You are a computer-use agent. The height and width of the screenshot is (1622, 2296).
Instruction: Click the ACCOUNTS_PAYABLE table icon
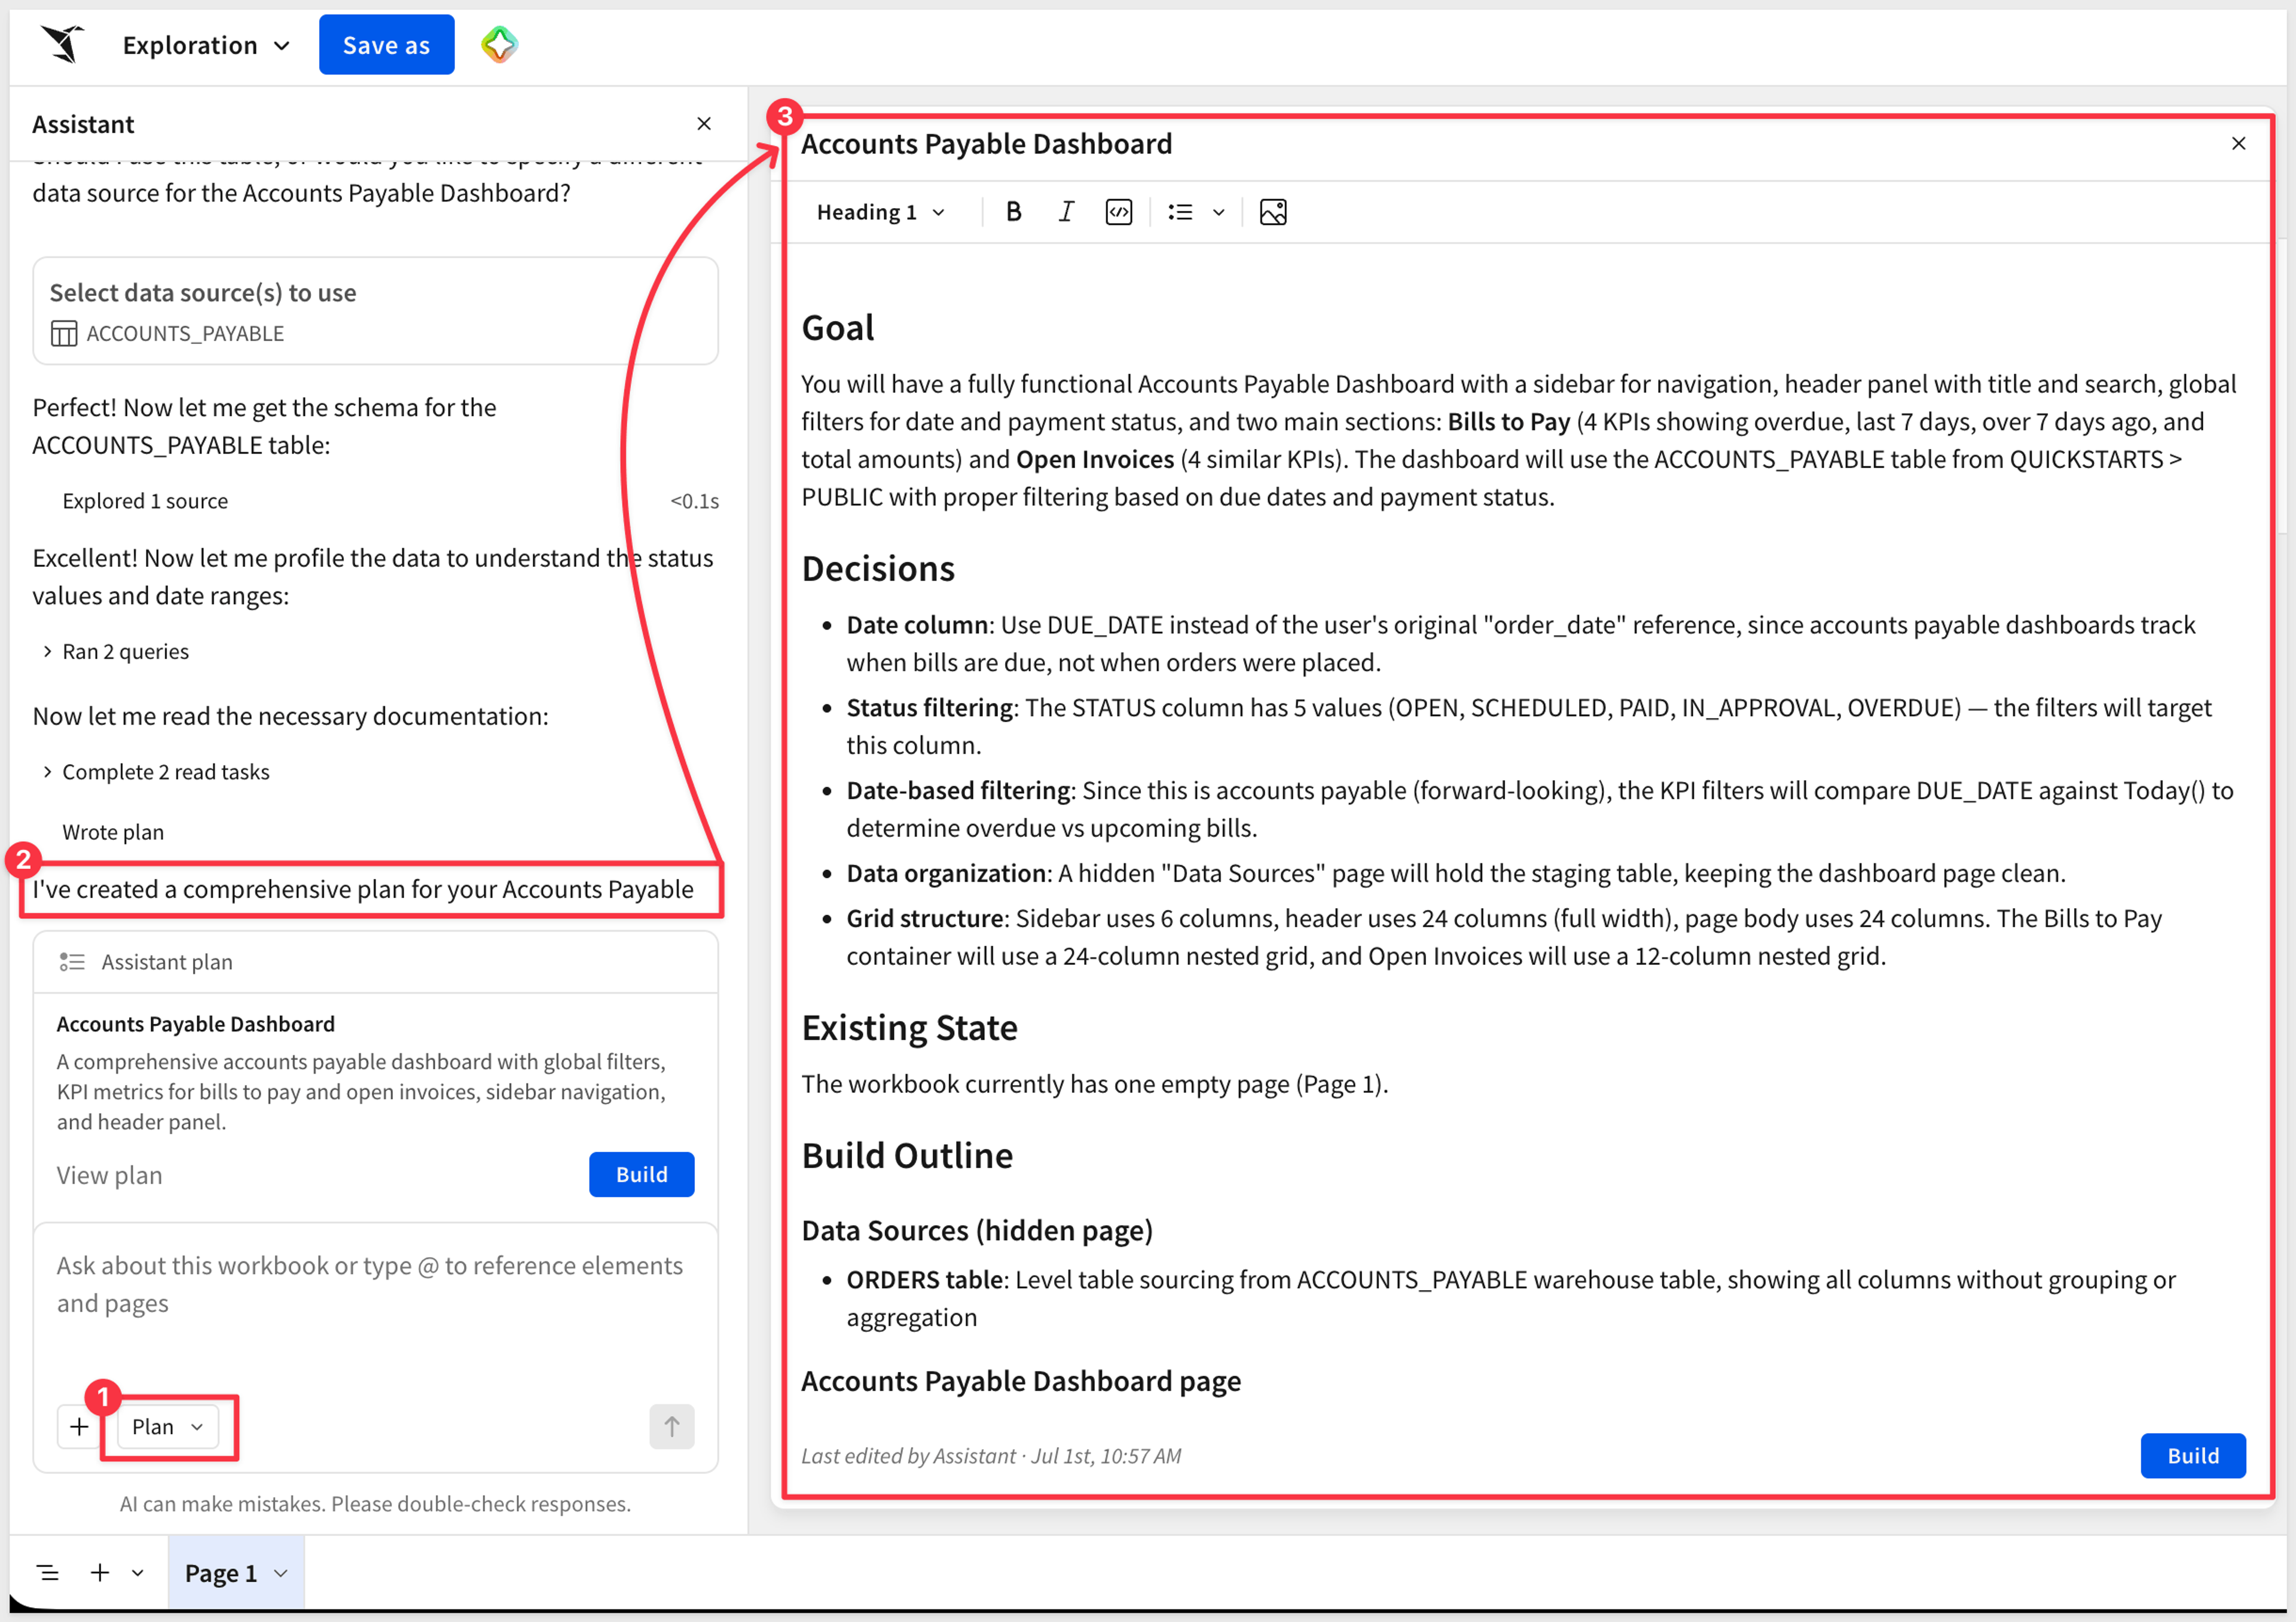(x=64, y=333)
